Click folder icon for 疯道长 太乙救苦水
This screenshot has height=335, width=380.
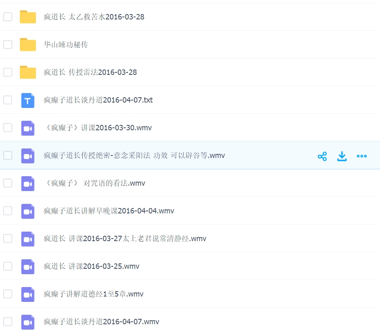[28, 17]
